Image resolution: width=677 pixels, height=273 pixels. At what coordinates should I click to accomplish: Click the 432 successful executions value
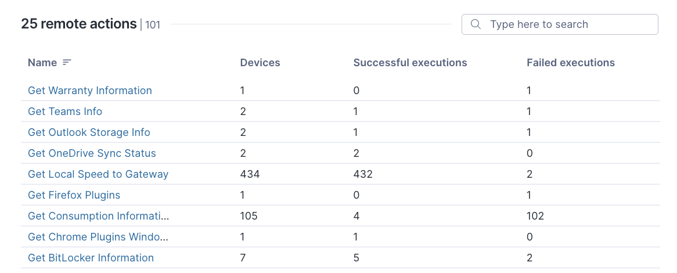coord(363,174)
